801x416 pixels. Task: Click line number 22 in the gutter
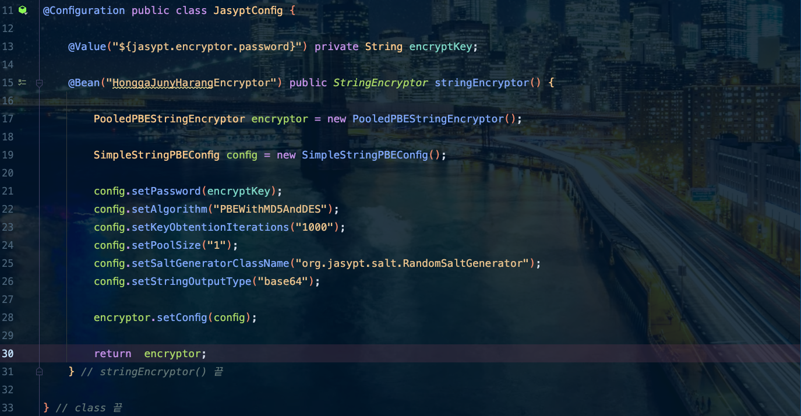click(8, 209)
